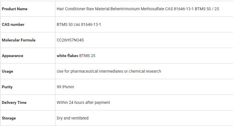
Task: Click 'BTMS 50 / 25' ending the product name
Action: pyautogui.click(x=207, y=9)
